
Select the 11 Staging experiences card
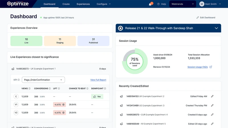60,41
